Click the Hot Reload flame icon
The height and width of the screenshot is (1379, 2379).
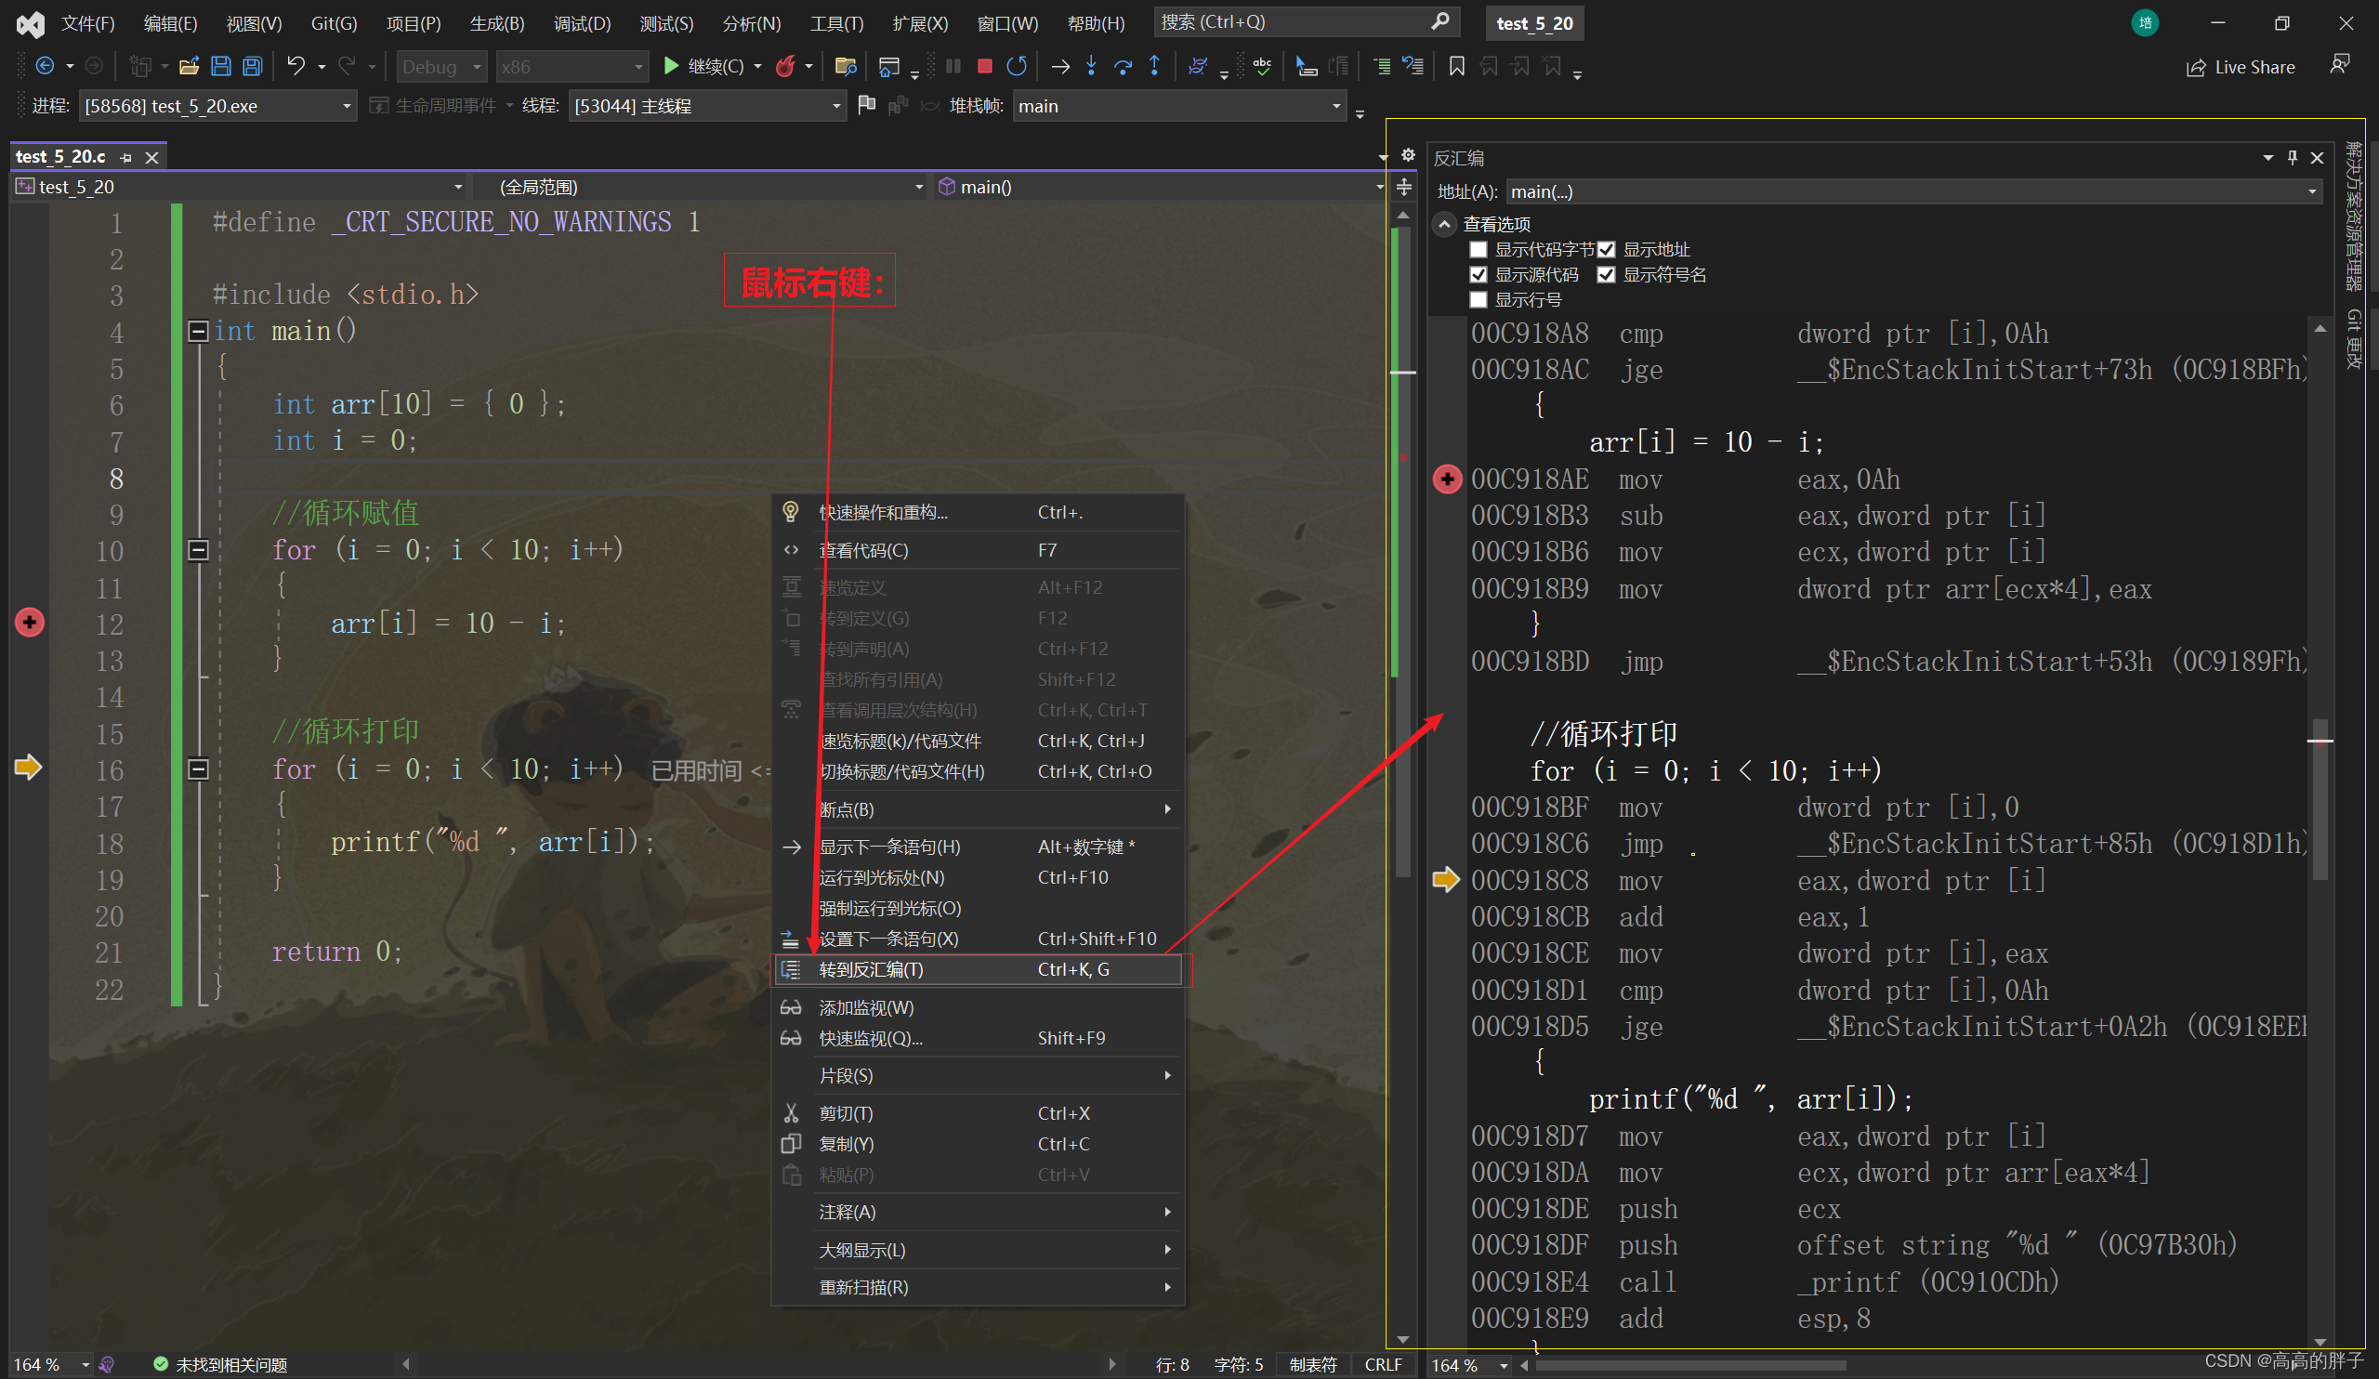(784, 66)
